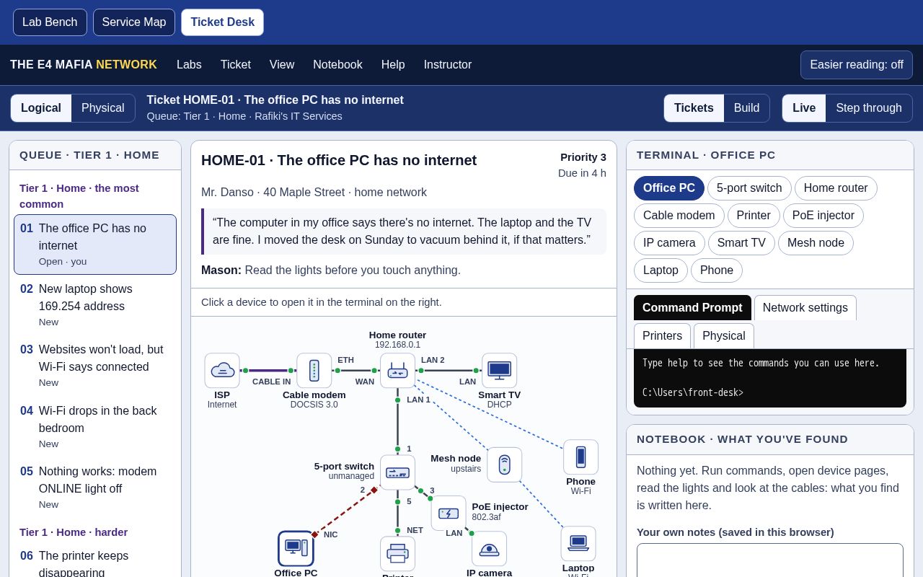Open the Network settings tab
The width and height of the screenshot is (923, 577).
tap(805, 308)
